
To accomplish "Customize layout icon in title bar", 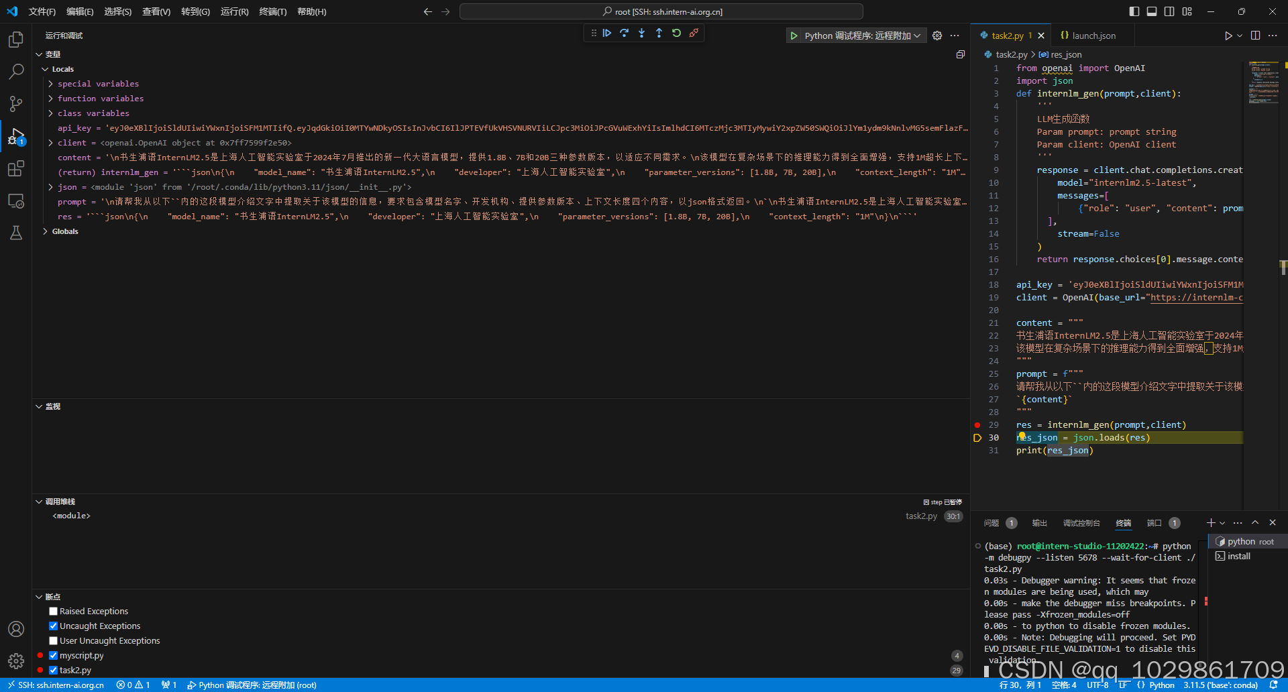I will tap(1187, 11).
